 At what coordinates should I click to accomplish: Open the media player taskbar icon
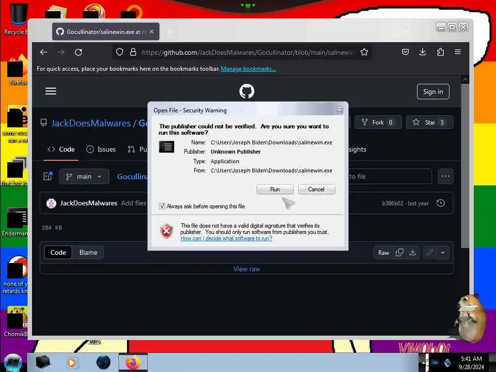click(72, 362)
